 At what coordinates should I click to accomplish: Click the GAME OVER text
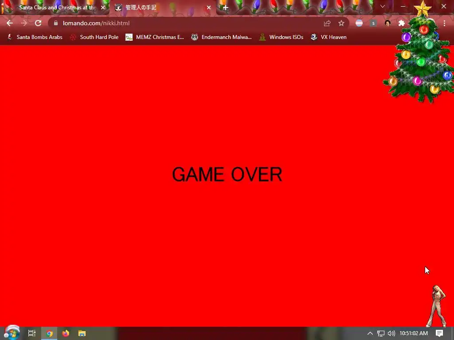tap(227, 174)
